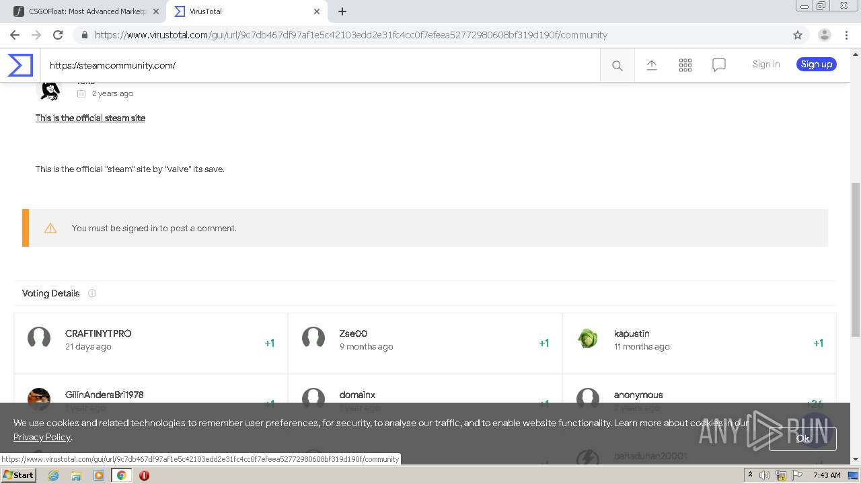
Task: Click username anonymous
Action: tap(638, 395)
